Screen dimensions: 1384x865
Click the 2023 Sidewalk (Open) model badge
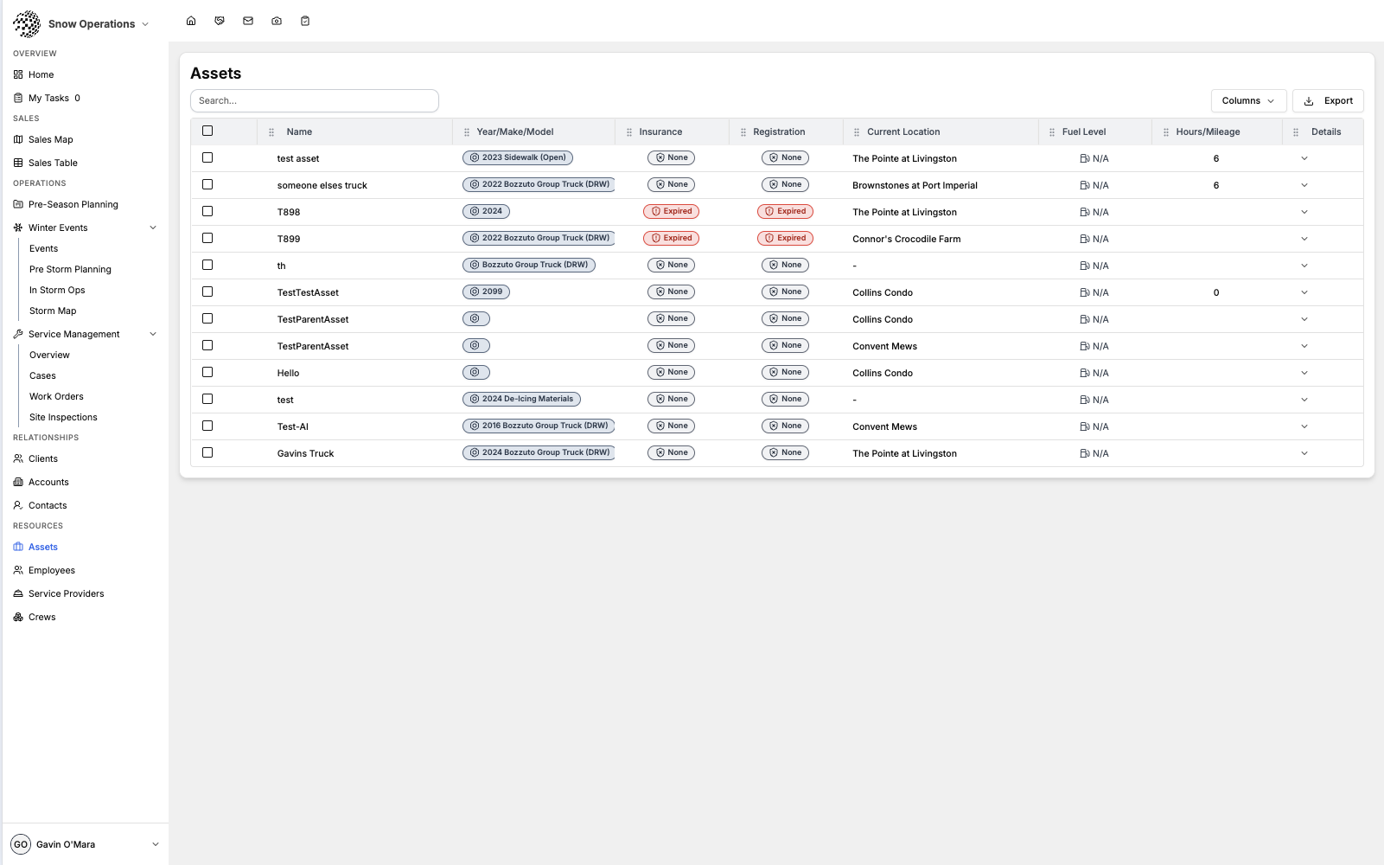point(518,157)
